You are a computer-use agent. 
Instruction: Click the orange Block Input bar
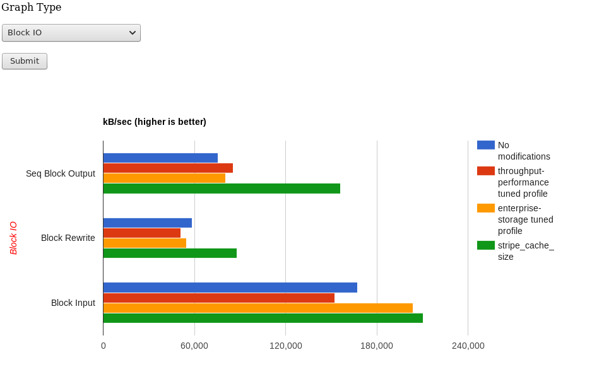[x=258, y=308]
